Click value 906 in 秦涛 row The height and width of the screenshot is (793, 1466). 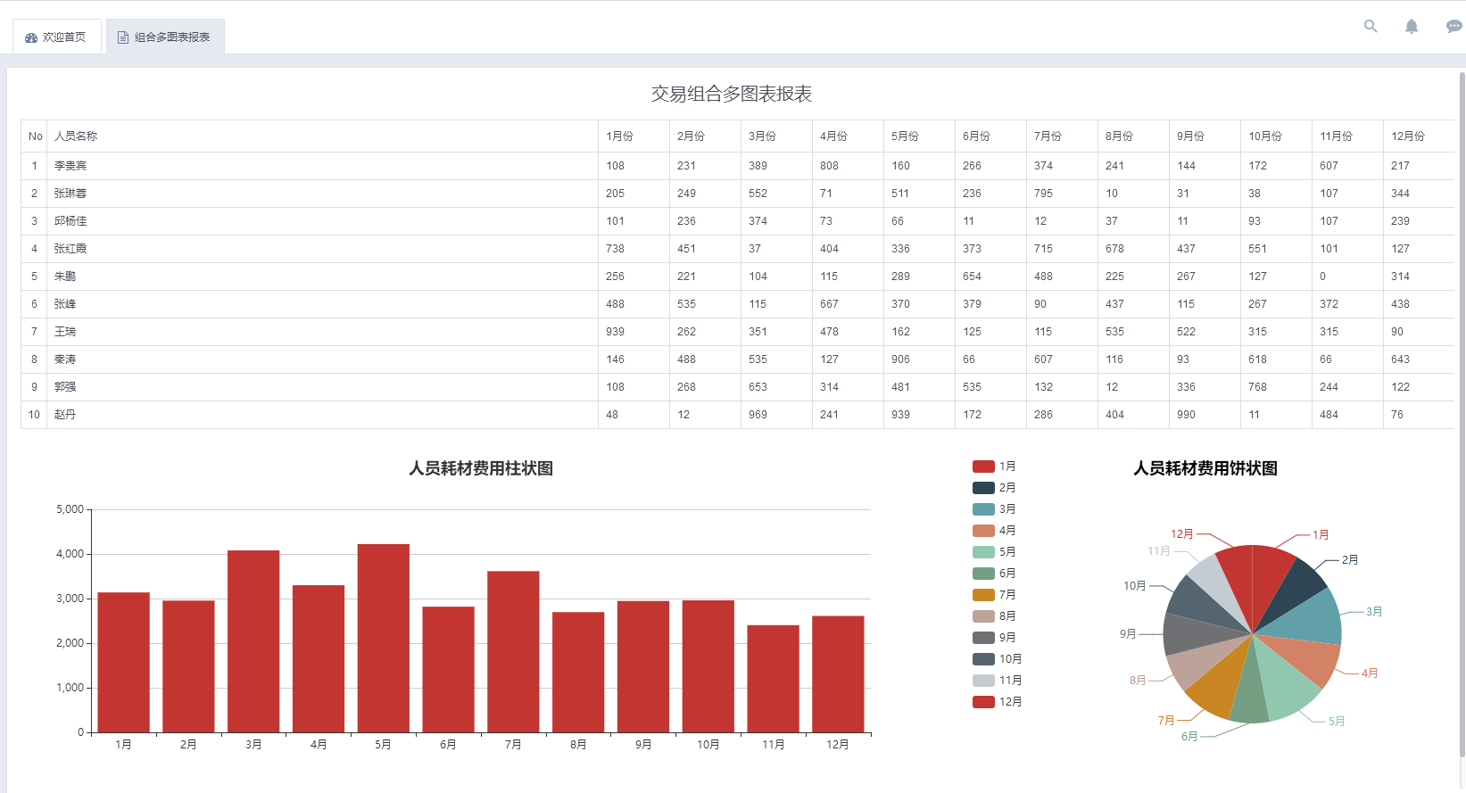[x=900, y=359]
